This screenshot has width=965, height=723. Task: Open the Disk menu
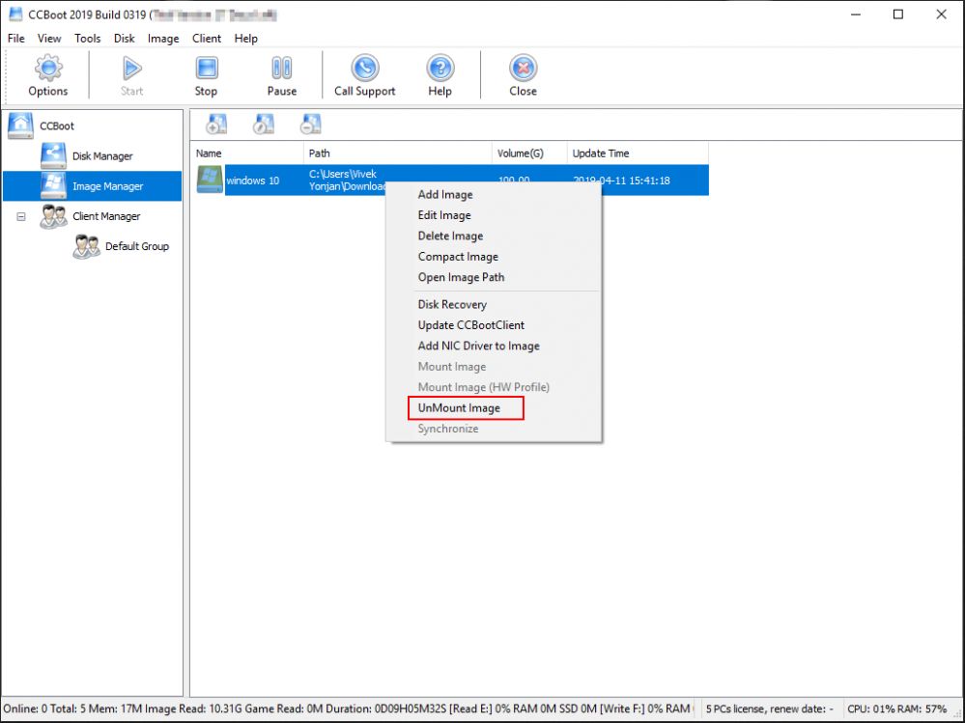125,38
